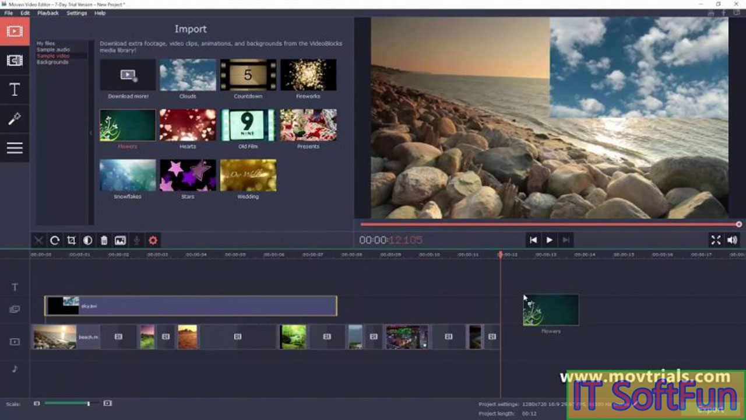
Task: Click the microphone record audio icon
Action: [136, 240]
